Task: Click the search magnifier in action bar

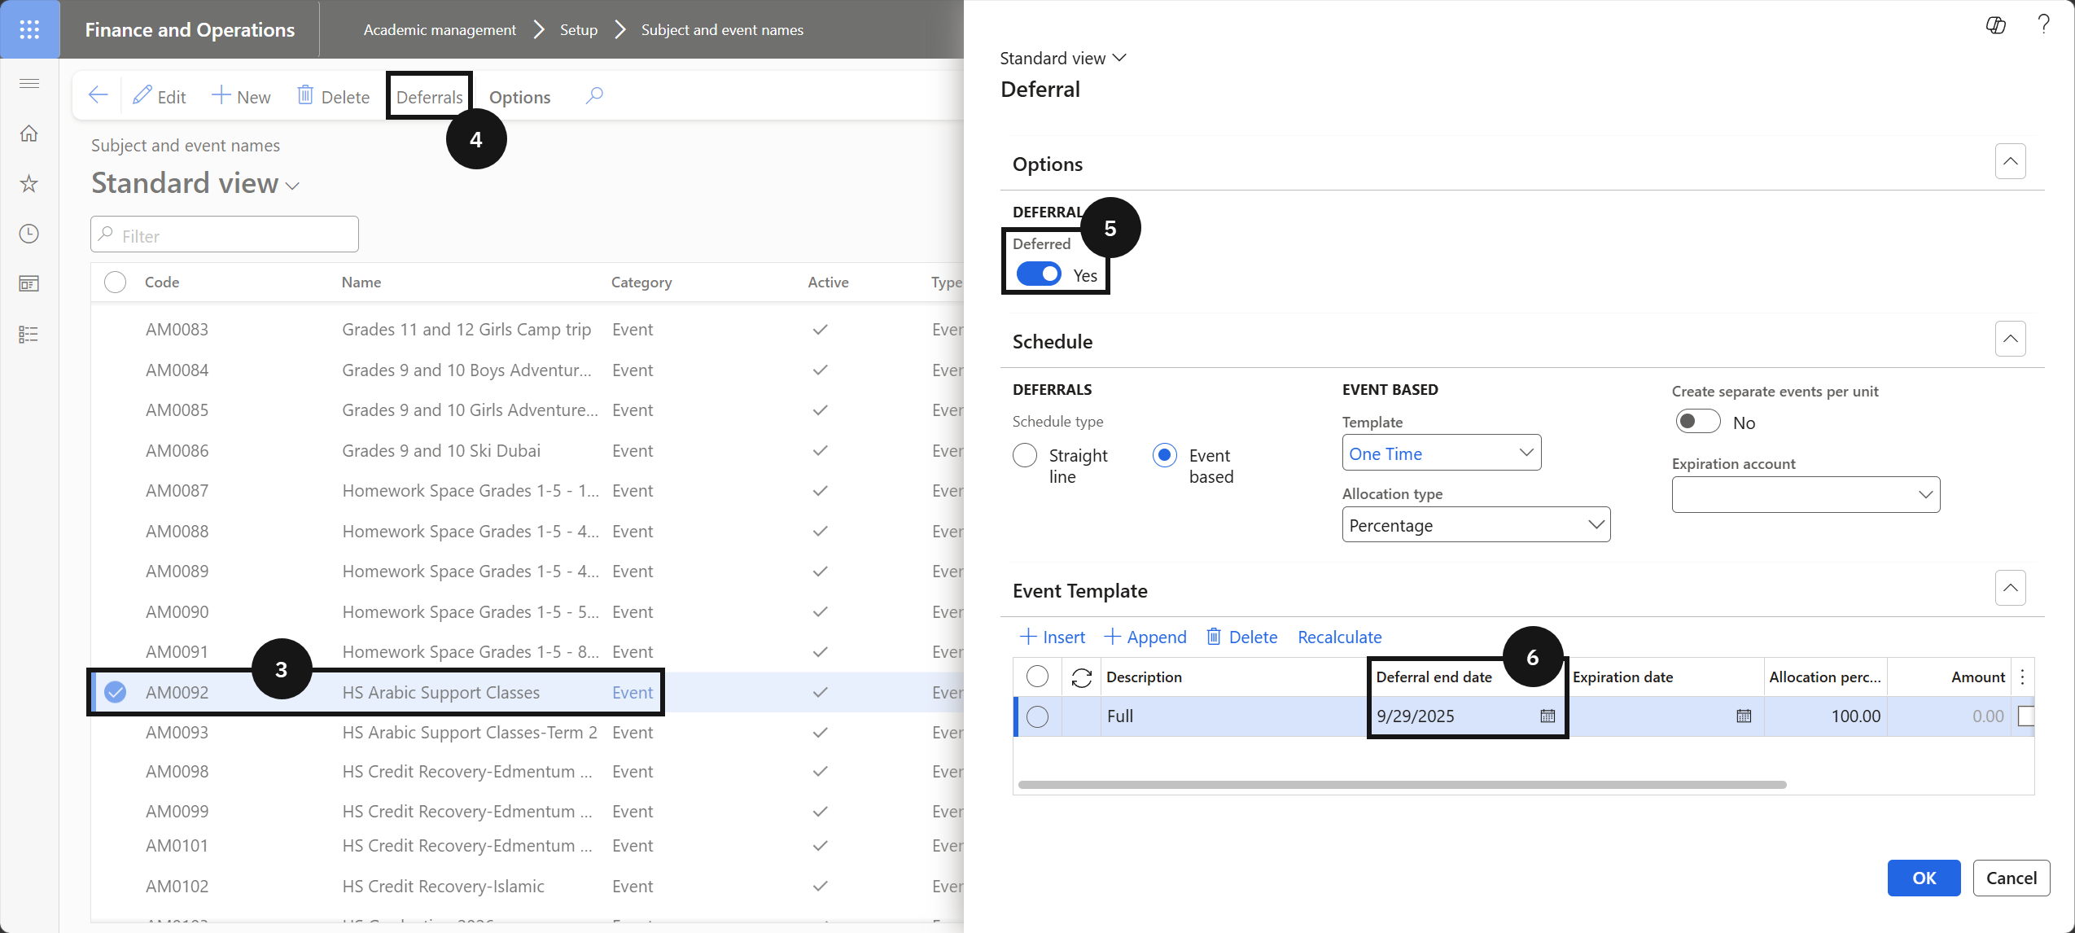Action: [594, 95]
